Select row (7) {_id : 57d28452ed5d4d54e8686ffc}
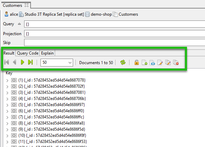Viewport: 205px width, 147px height. click(51, 117)
